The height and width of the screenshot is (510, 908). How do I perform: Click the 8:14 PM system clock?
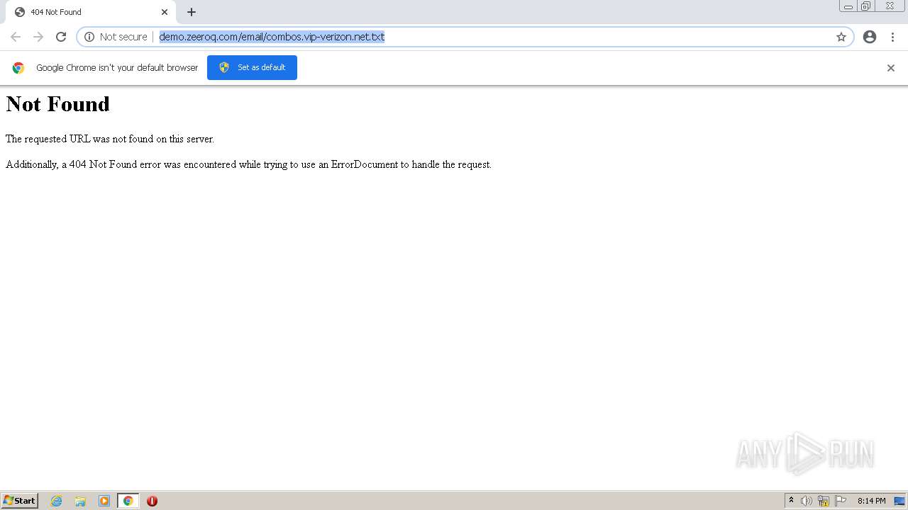pos(871,501)
